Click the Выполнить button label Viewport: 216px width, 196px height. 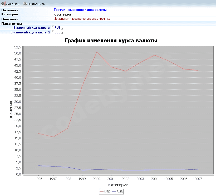pyautogui.click(x=36, y=4)
